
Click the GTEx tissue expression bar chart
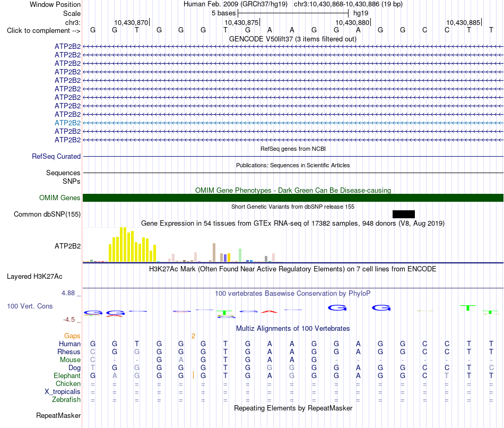tap(183, 245)
